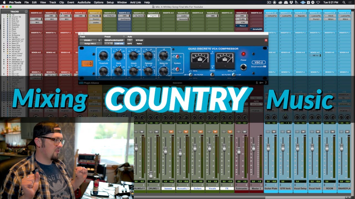The height and width of the screenshot is (199, 355).
Task: Adjust the upper Attack knob
Action: [x=133, y=56]
